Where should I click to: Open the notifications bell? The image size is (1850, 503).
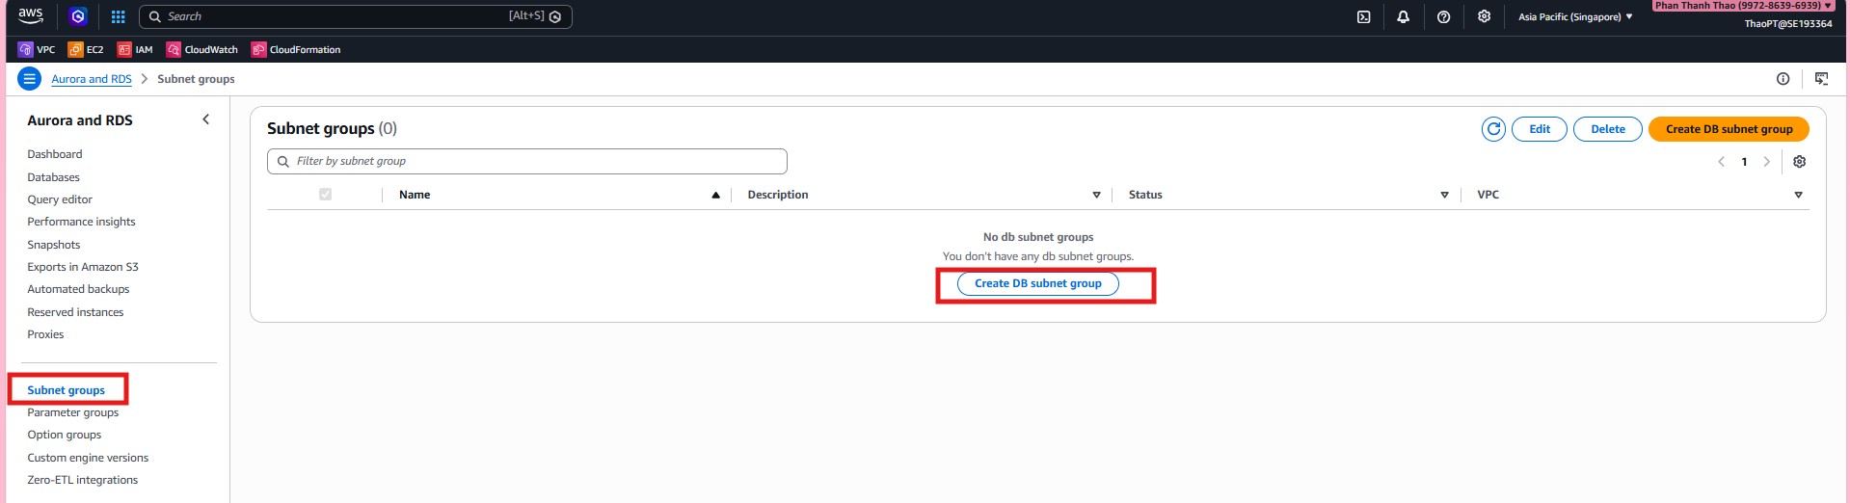coord(1403,16)
